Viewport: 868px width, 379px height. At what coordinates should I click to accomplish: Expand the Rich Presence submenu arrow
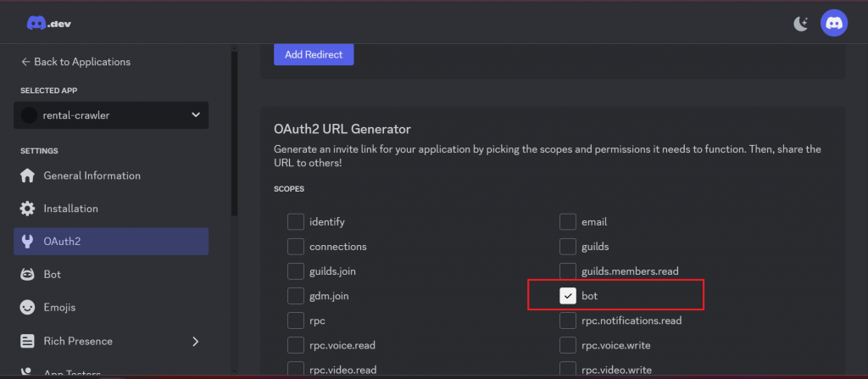(x=196, y=341)
